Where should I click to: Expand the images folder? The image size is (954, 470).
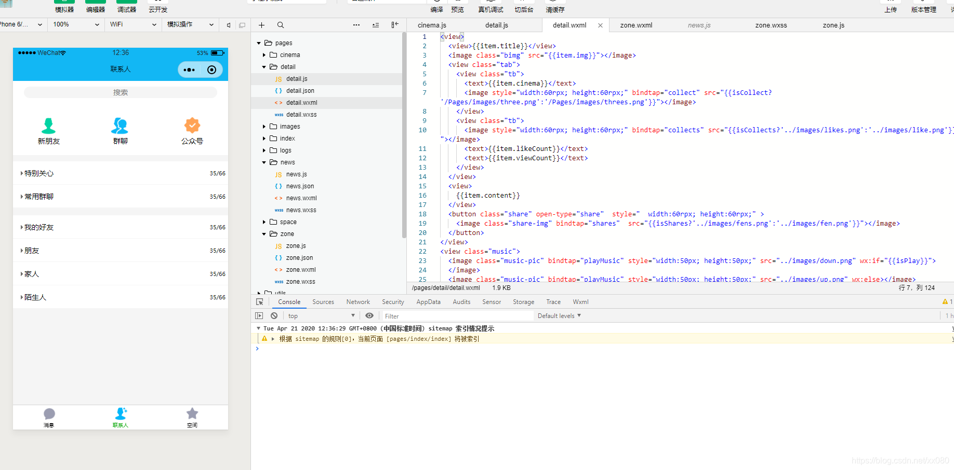tap(264, 127)
